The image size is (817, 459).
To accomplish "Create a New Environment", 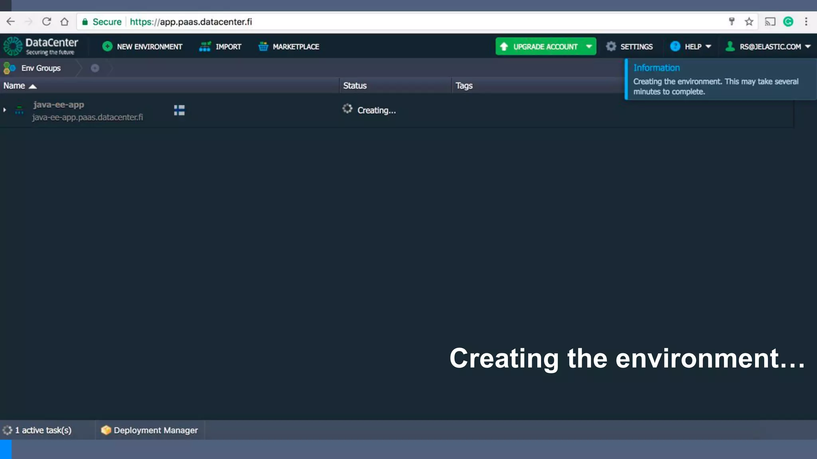I will pyautogui.click(x=142, y=47).
